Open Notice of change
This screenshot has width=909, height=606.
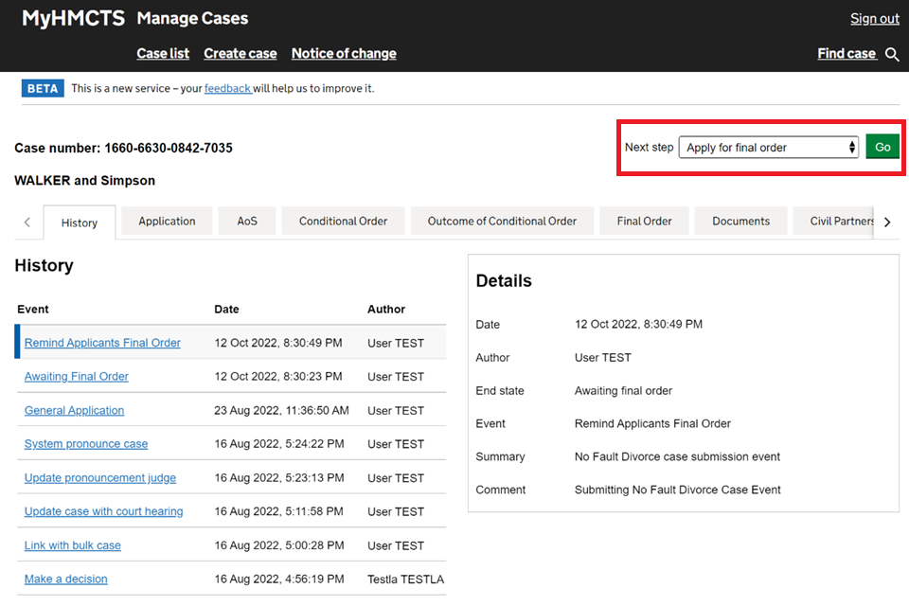(344, 54)
